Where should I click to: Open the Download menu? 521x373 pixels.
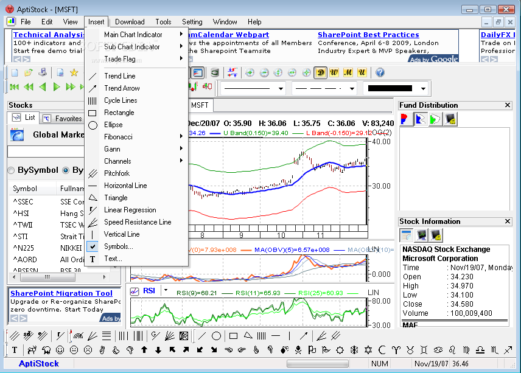click(x=130, y=22)
